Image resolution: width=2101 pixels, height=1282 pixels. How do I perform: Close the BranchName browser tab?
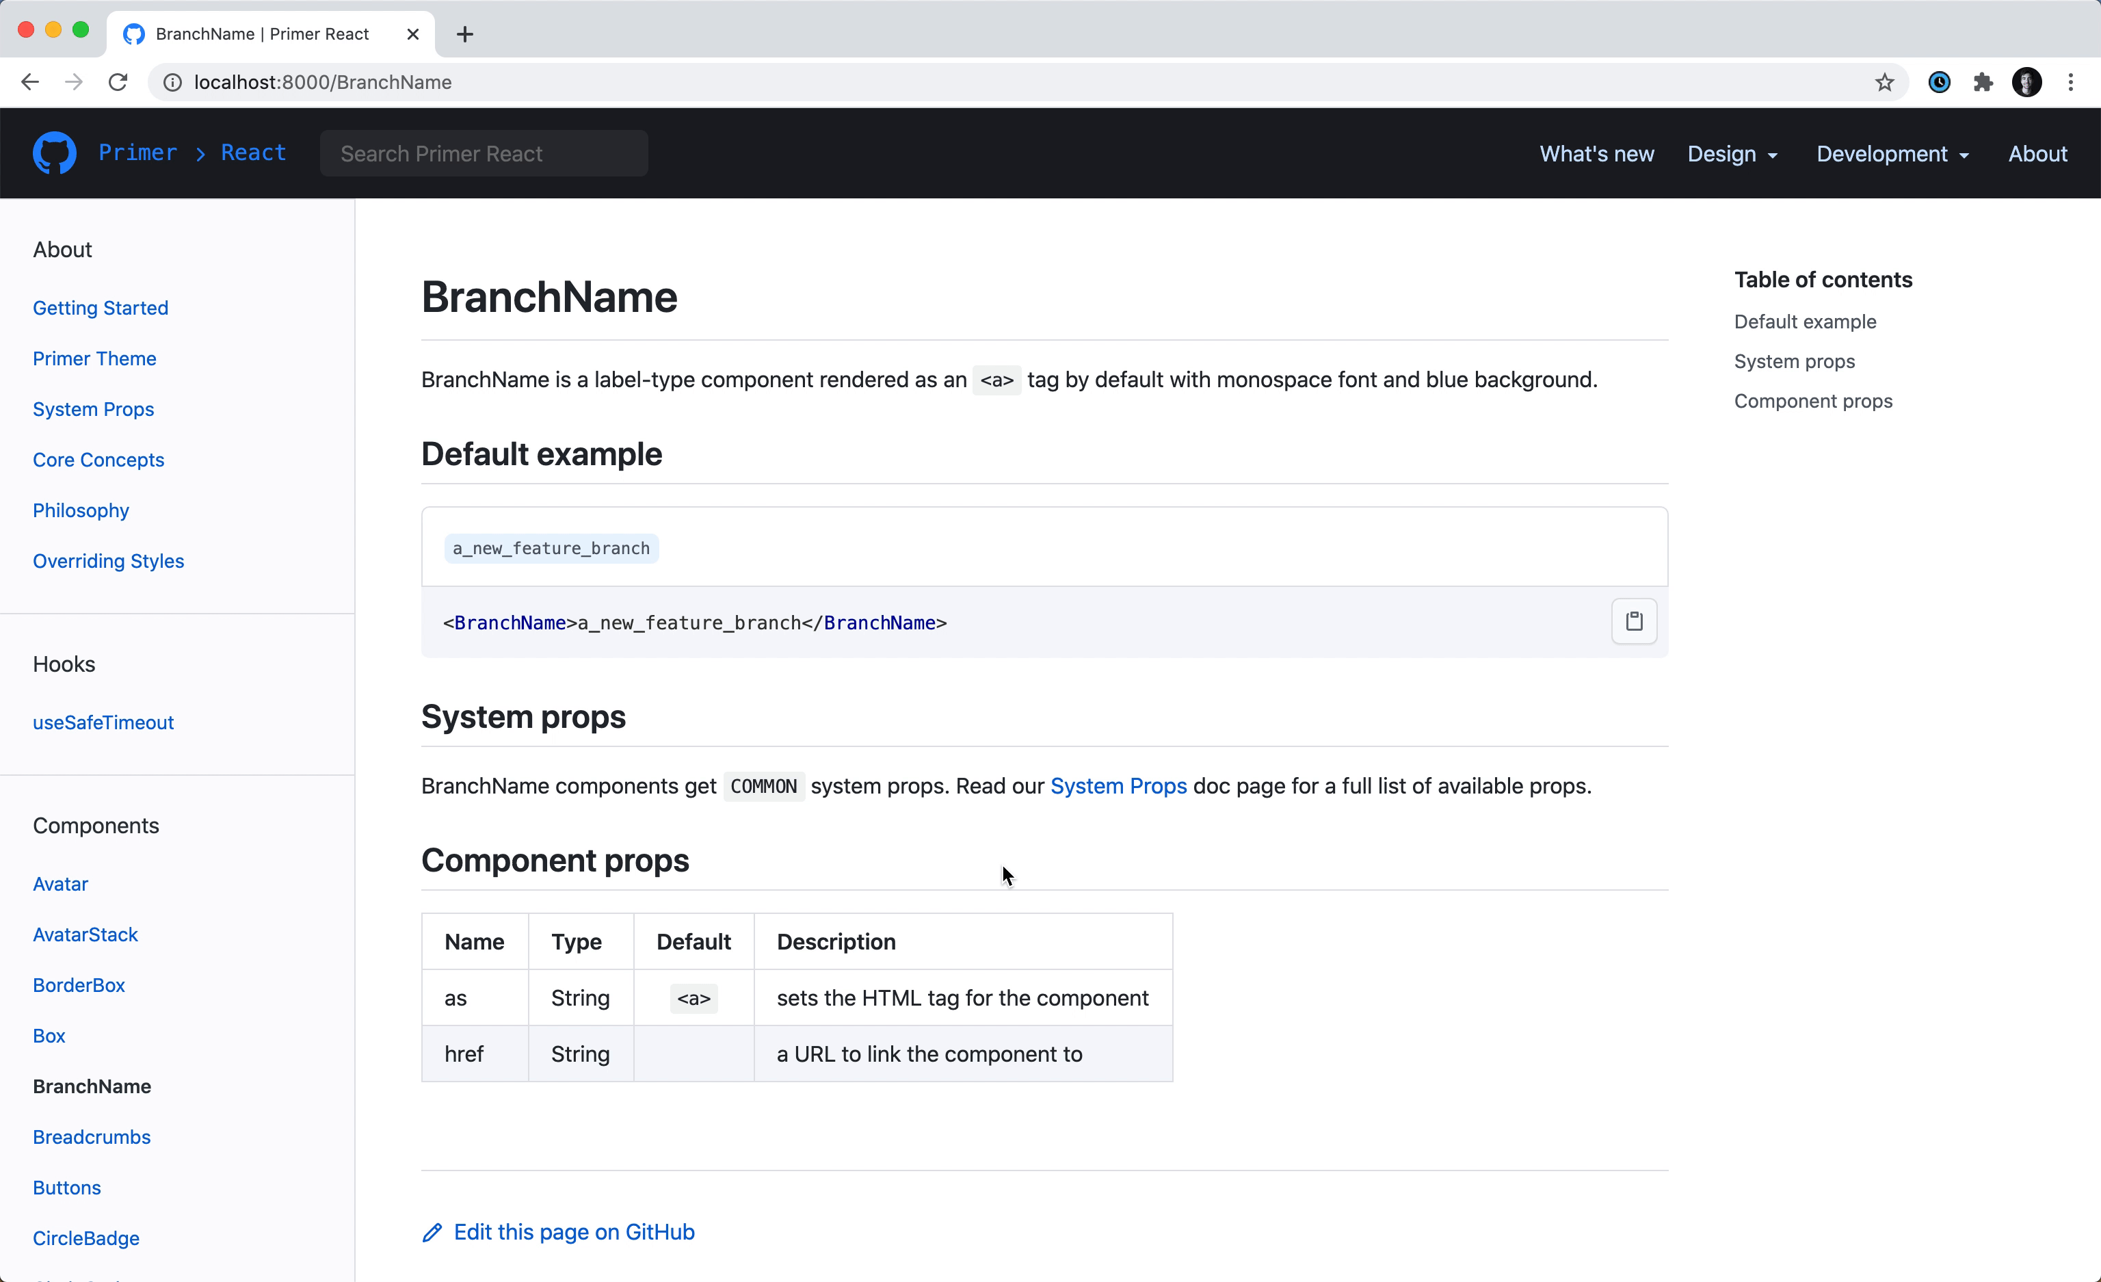tap(412, 34)
